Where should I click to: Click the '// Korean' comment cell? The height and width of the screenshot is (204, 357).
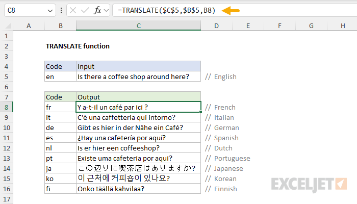coord(221,178)
